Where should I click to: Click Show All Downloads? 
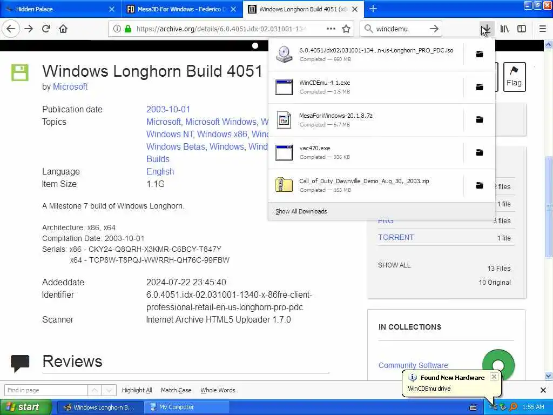click(x=301, y=211)
